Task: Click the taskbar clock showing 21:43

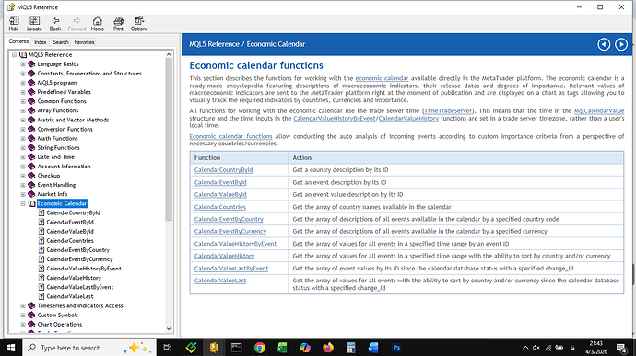Action: pos(596,348)
